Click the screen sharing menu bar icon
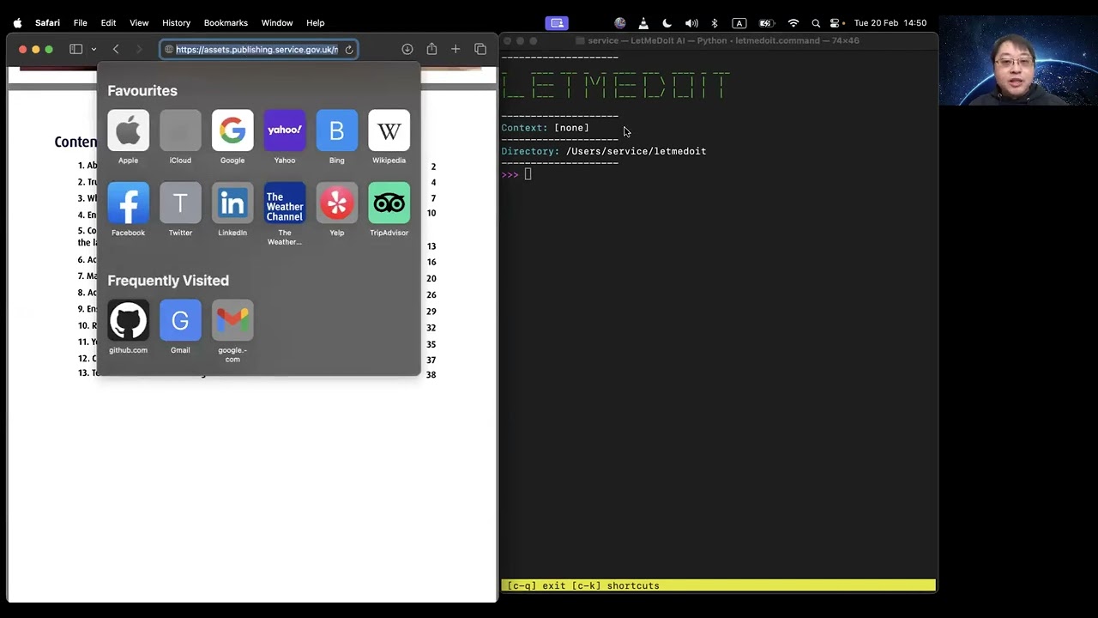The image size is (1098, 618). [557, 23]
